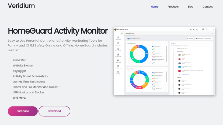Click the key icon in the HomeGuard header
Viewport: 223px width, 125px height.
point(197,30)
